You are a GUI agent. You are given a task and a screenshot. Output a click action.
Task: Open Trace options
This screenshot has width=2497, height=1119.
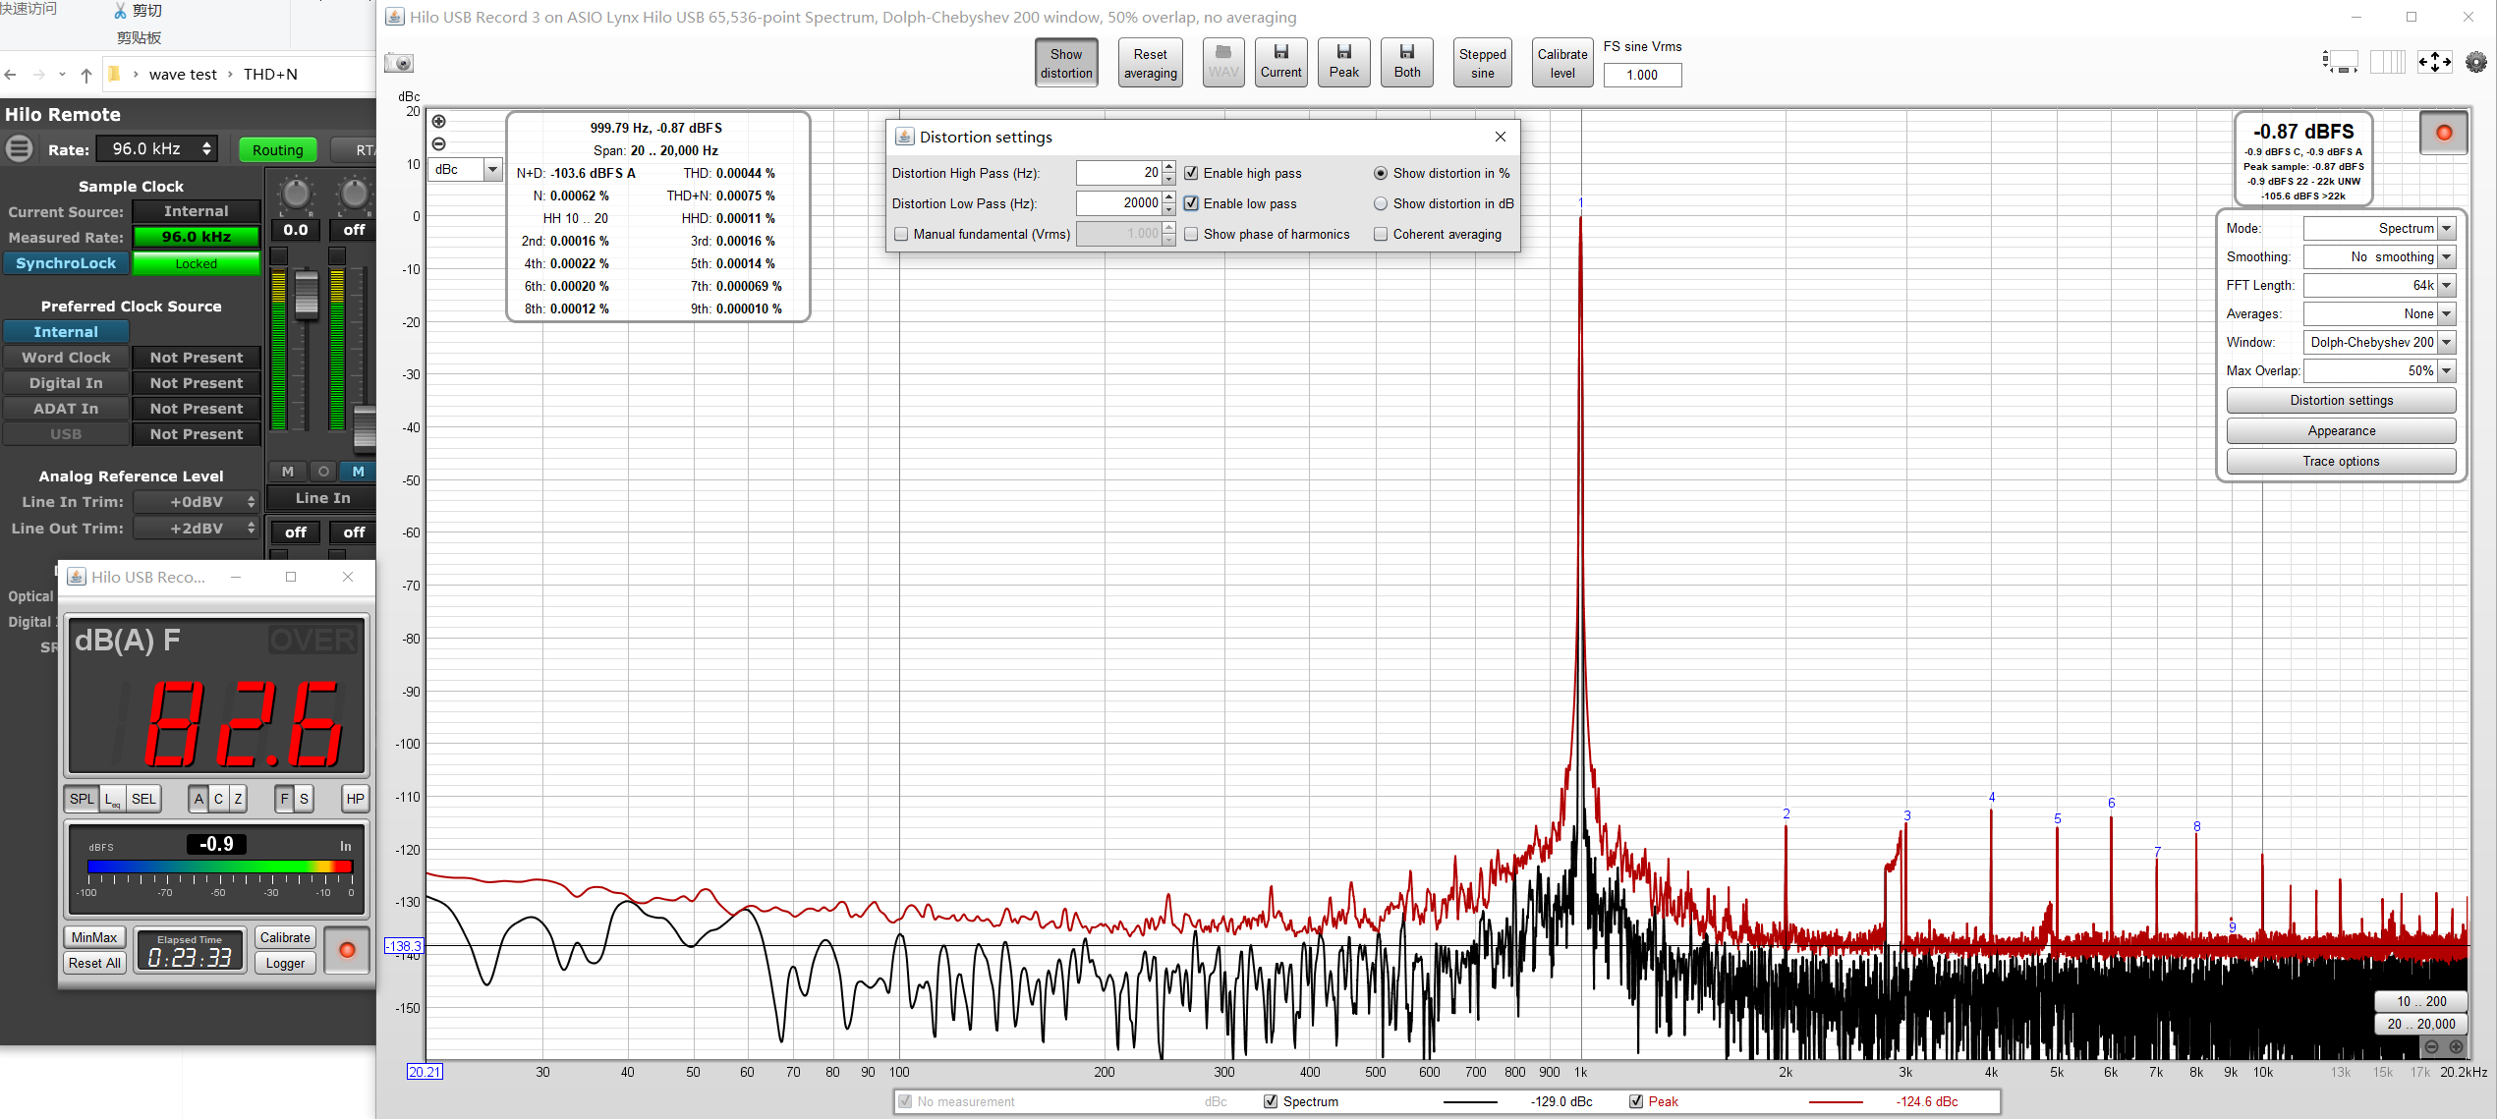click(2341, 462)
